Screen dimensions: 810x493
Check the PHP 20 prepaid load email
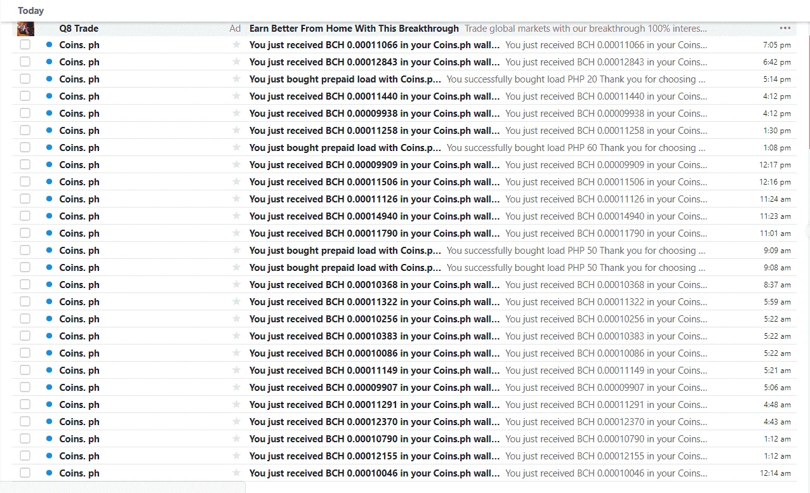[x=25, y=79]
